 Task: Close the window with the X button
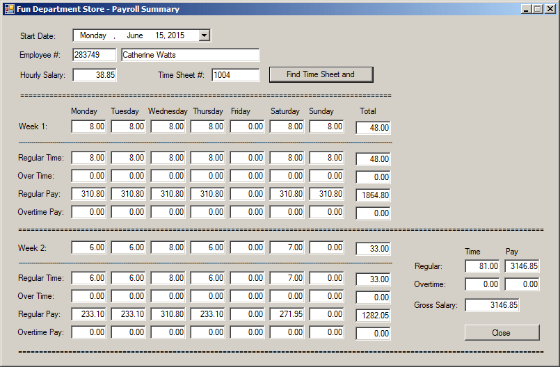550,9
